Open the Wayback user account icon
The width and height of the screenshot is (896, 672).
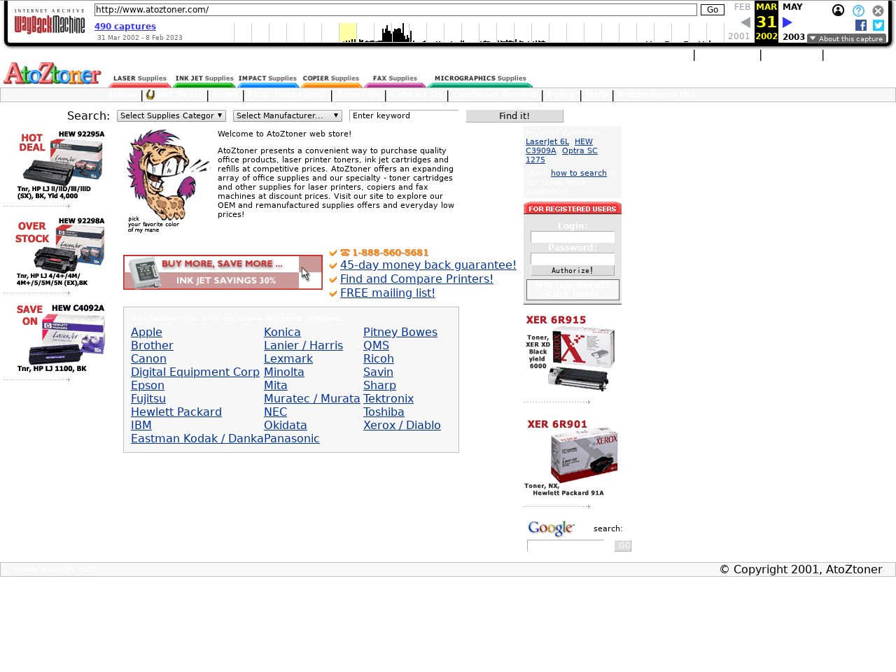pyautogui.click(x=838, y=10)
